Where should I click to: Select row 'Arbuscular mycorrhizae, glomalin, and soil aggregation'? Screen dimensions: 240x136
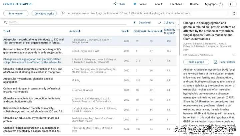[x=90, y=80]
